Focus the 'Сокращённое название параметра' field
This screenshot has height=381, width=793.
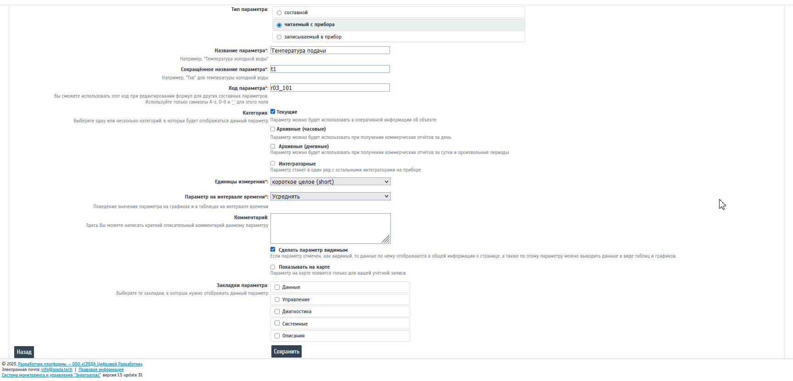pyautogui.click(x=330, y=69)
